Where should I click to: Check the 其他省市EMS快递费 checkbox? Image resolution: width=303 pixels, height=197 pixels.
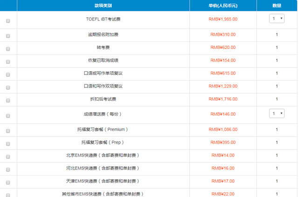tap(8, 195)
